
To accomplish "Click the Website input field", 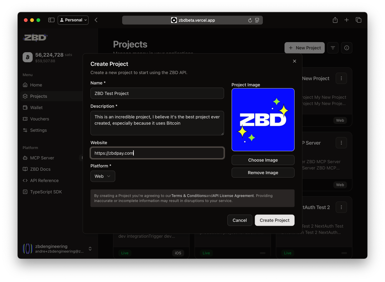I will point(157,153).
